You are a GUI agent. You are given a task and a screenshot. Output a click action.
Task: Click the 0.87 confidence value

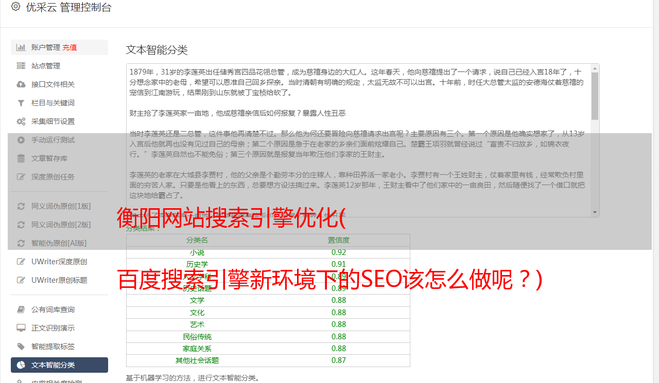[339, 360]
